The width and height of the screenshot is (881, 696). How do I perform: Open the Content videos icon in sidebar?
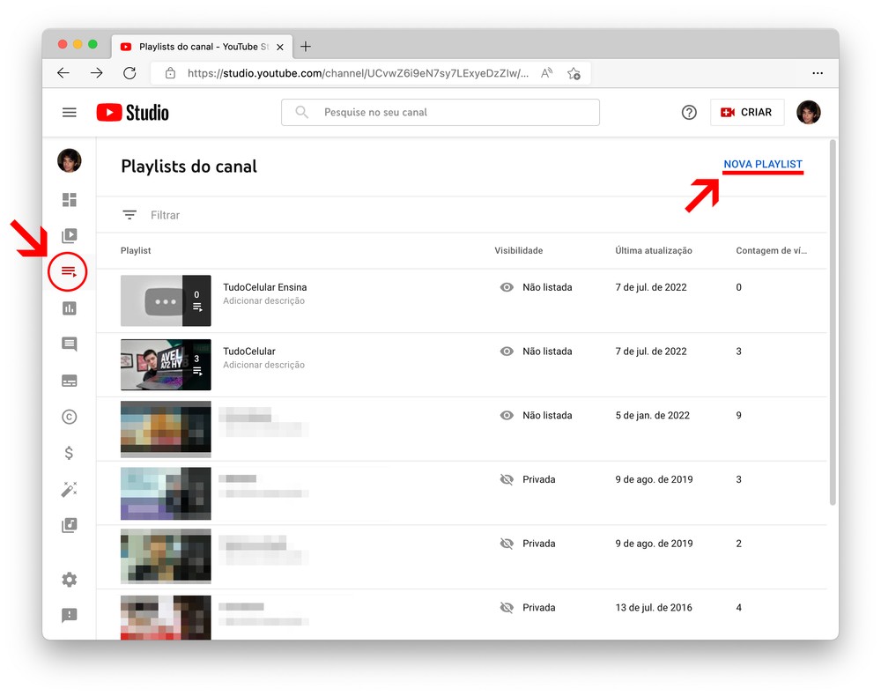click(x=69, y=236)
